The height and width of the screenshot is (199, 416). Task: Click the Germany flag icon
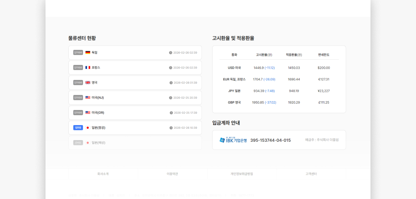[88, 52]
